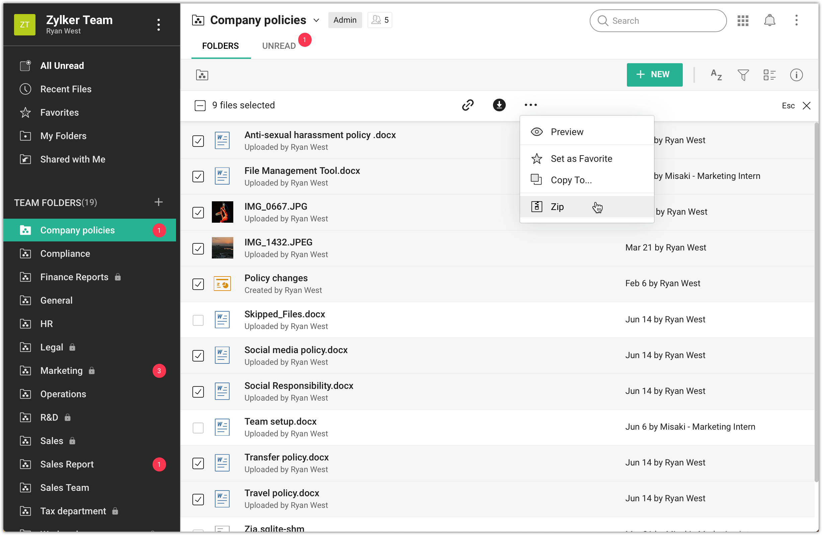Toggle the select-all files checkbox
The image size is (822, 535).
(200, 106)
